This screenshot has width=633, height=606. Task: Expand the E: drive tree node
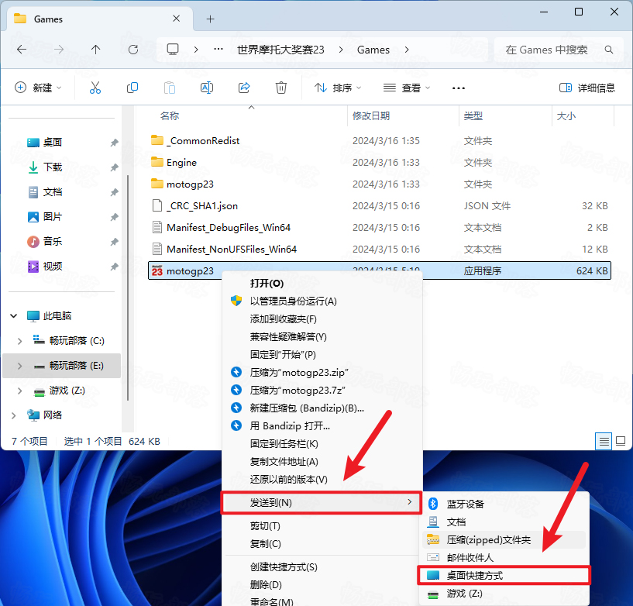19,366
